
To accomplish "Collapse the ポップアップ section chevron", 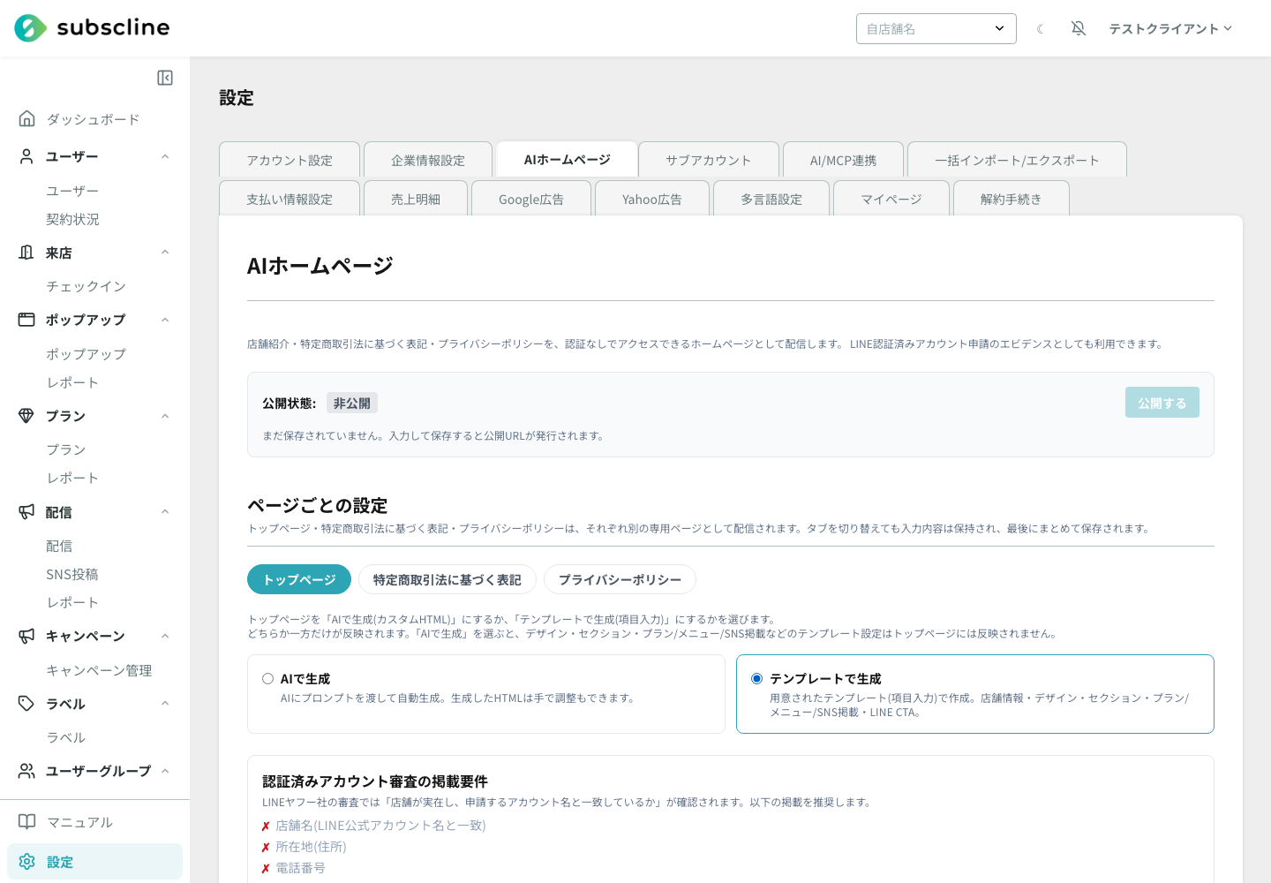I will 165,320.
